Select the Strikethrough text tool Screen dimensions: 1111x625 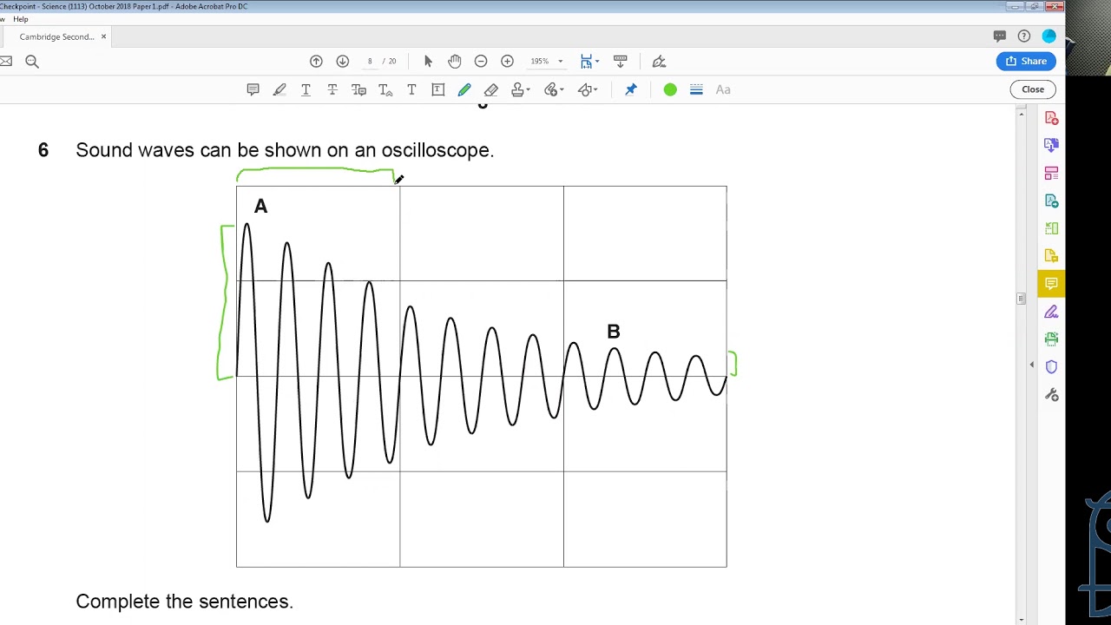(x=332, y=89)
